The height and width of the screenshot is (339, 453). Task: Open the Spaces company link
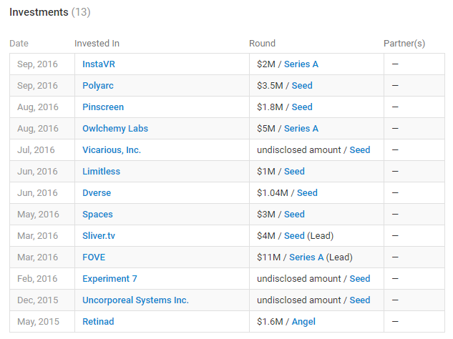[x=97, y=215]
